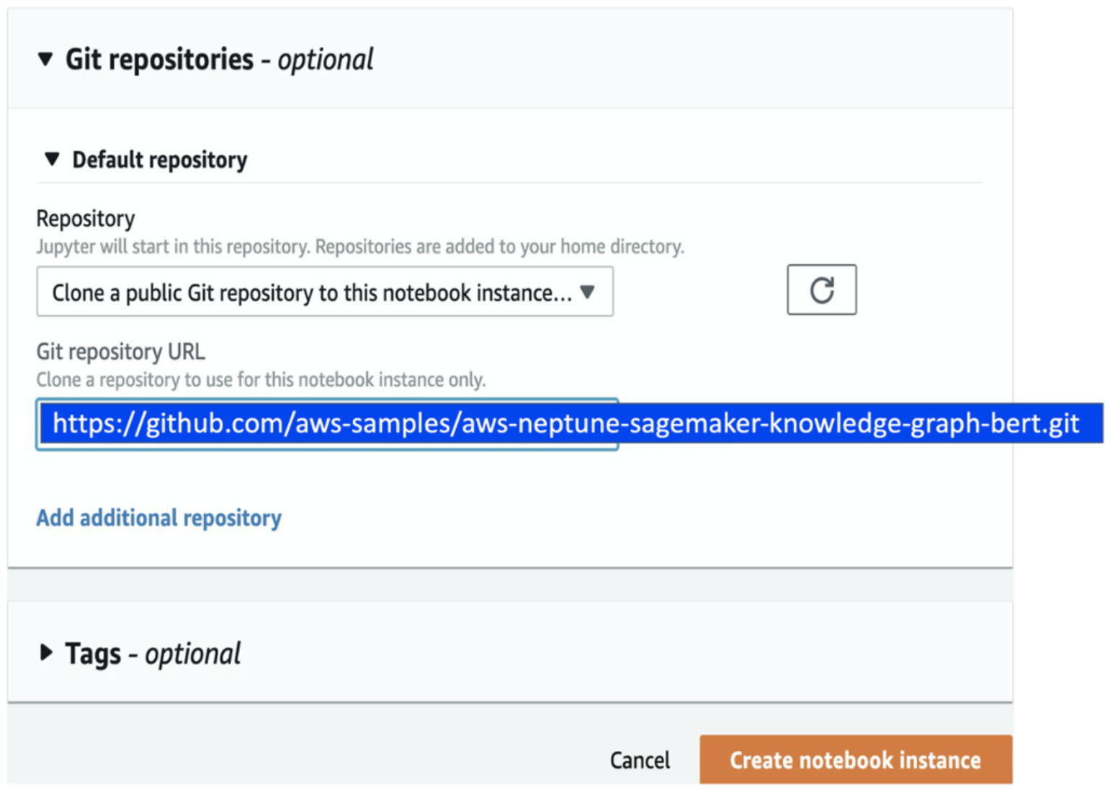Click 'optional' in the Git repositories header
Image resolution: width=1105 pixels, height=789 pixels.
(x=326, y=60)
